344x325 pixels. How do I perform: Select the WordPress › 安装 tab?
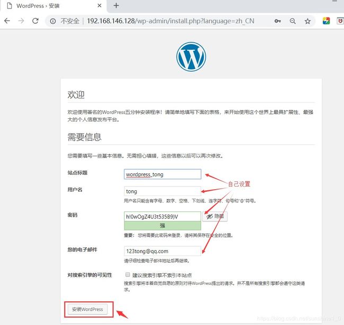coord(54,6)
